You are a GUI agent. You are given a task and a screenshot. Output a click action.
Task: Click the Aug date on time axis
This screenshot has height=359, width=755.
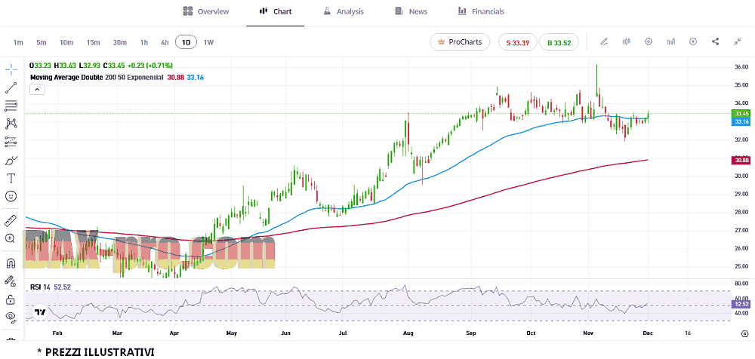click(x=408, y=333)
